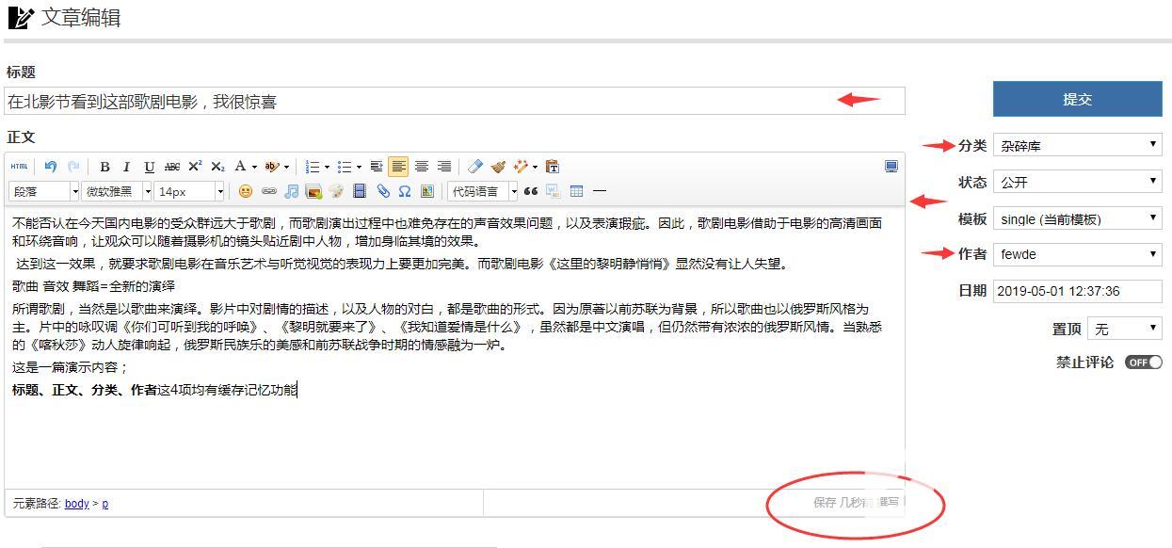
Task: Expand the 作者 dropdown showing fewde
Action: coord(1077,254)
